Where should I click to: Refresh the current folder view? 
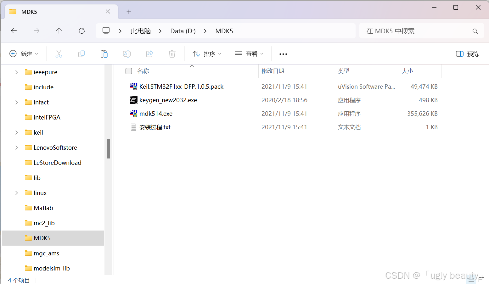pyautogui.click(x=82, y=31)
